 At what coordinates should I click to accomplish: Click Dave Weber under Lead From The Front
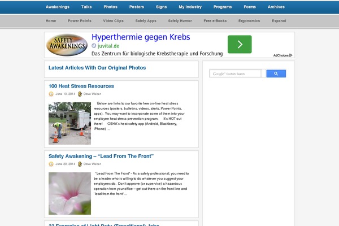coord(92,164)
